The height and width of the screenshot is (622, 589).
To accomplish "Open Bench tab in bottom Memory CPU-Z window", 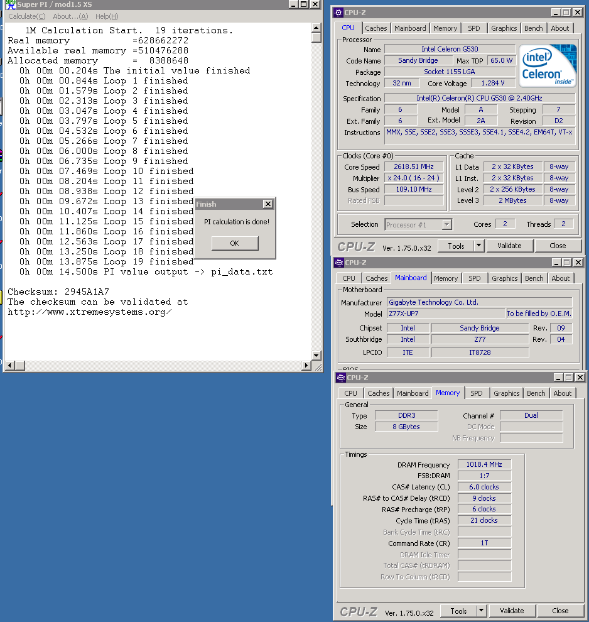I will 536,393.
